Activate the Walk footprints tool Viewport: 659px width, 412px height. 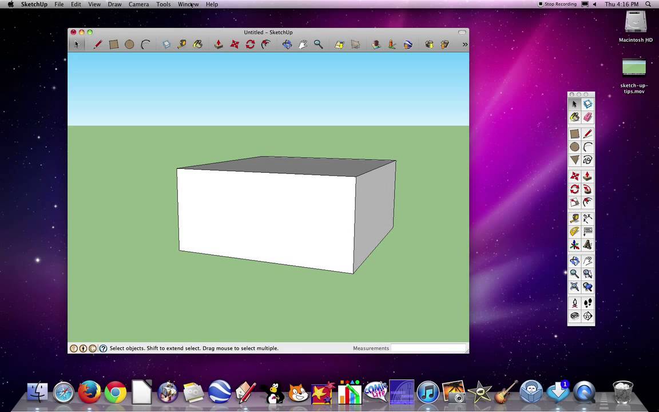point(587,303)
